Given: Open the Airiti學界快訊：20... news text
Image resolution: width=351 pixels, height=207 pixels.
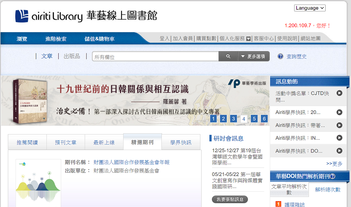Looking at the screenshot, I should [298, 112].
